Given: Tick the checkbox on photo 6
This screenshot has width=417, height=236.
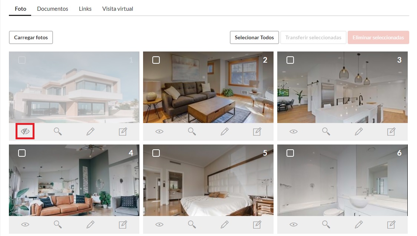Looking at the screenshot, I should 290,153.
